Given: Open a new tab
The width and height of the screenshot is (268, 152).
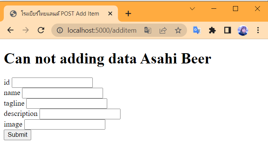Looking at the screenshot, I should (x=128, y=14).
